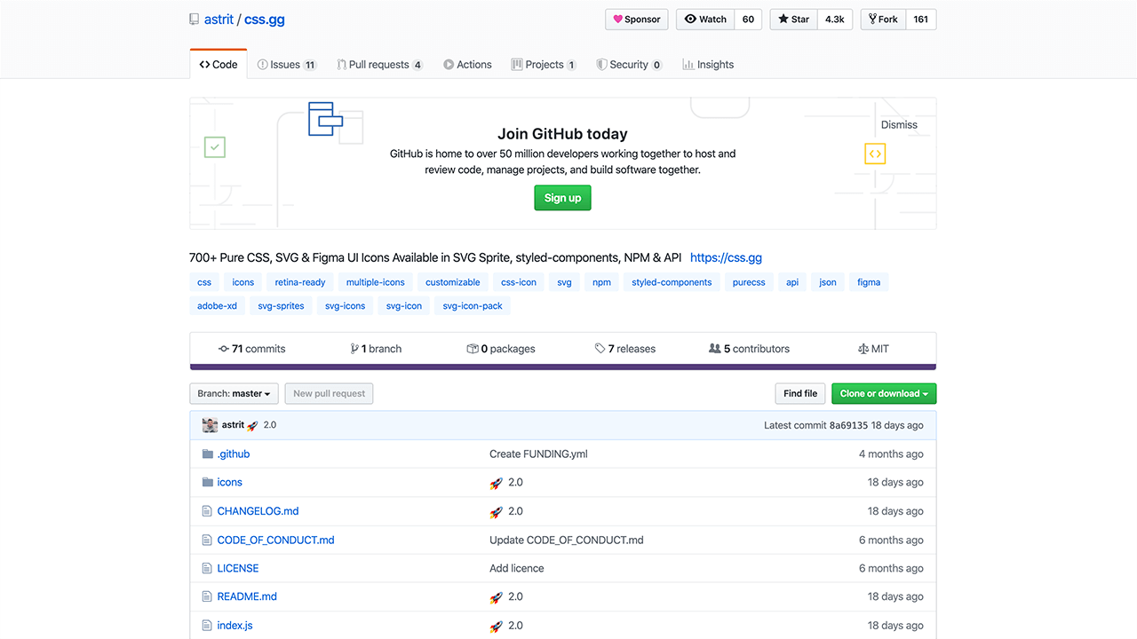Click the astrit avatar in latest commit row
Viewport: 1137px width, 639px height.
[x=211, y=425]
